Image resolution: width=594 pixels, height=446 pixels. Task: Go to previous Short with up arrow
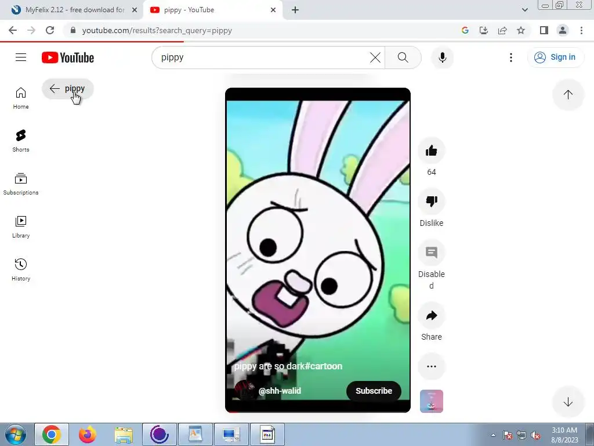tap(568, 95)
